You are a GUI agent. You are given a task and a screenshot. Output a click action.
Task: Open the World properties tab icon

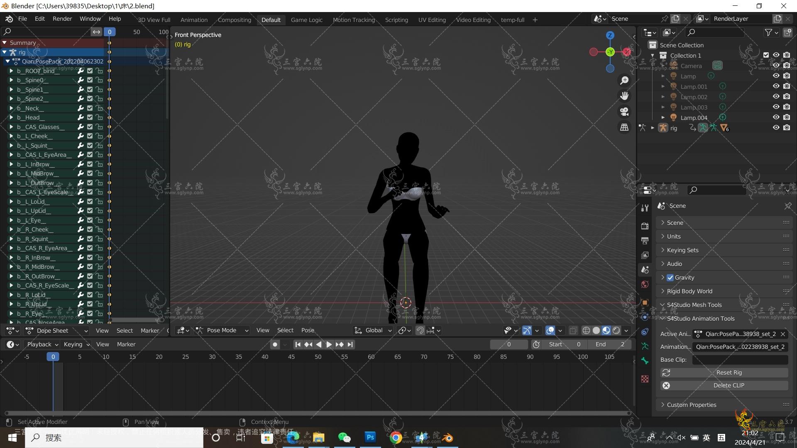[x=645, y=284]
